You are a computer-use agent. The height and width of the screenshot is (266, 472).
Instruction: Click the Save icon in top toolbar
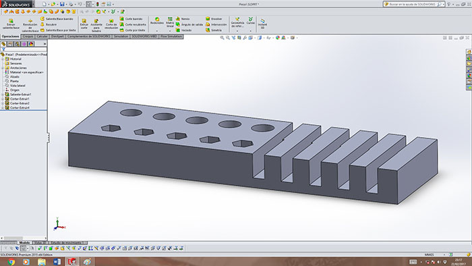pyautogui.click(x=62, y=4)
